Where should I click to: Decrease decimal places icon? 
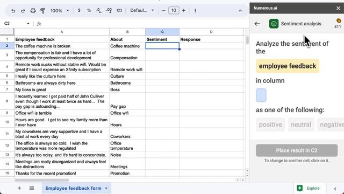[x=99, y=10]
